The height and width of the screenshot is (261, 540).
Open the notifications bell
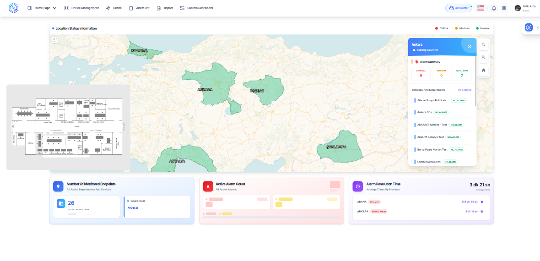(494, 8)
